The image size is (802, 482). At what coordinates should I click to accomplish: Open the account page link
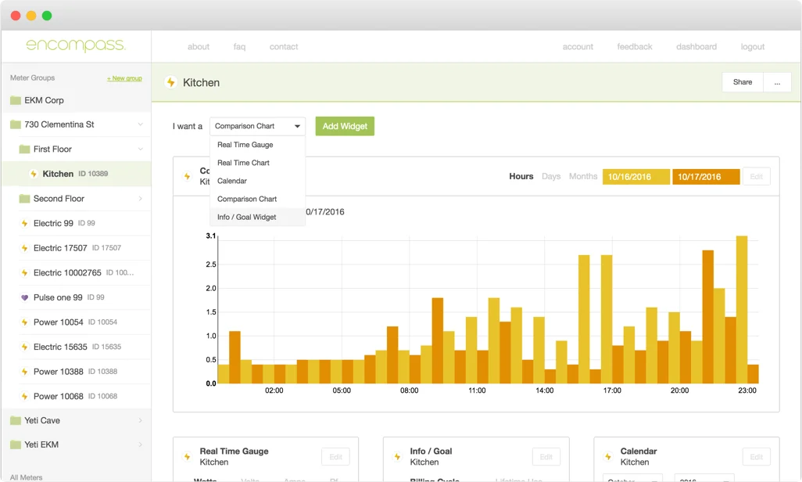tap(578, 47)
